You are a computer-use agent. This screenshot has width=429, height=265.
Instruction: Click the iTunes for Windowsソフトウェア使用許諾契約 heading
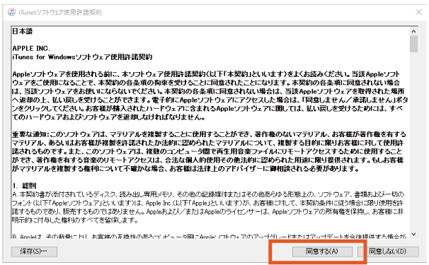point(82,57)
